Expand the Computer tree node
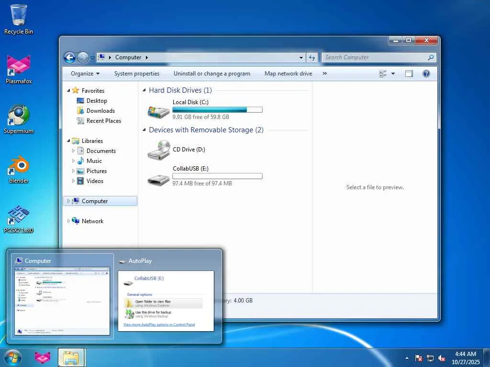Viewport: 490px width, 367px height. 68,201
